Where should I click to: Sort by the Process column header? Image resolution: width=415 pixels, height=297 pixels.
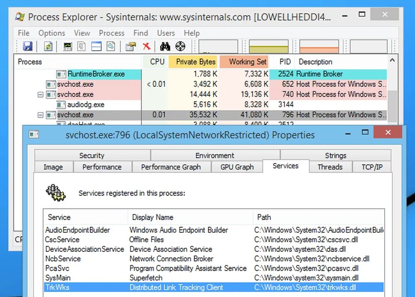[78, 62]
